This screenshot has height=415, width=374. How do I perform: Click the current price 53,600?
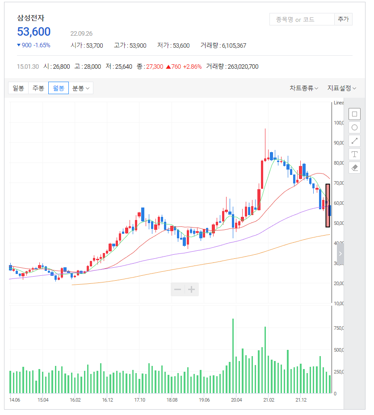click(34, 32)
